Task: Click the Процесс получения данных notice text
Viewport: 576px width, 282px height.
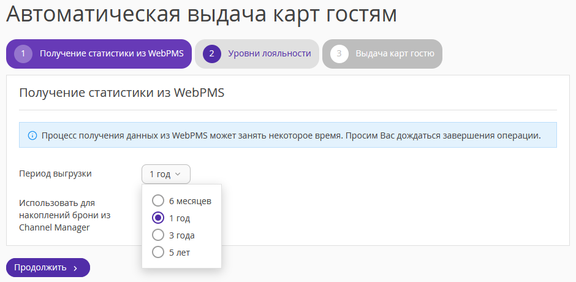Action: click(291, 135)
